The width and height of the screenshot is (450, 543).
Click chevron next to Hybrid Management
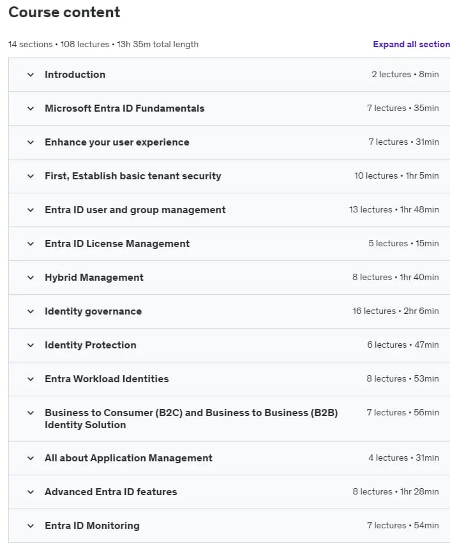point(31,278)
